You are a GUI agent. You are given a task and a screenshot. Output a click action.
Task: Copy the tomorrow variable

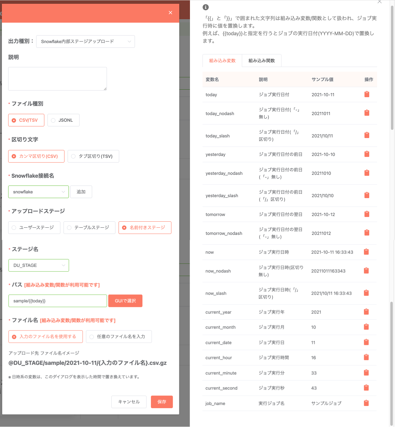click(x=367, y=214)
